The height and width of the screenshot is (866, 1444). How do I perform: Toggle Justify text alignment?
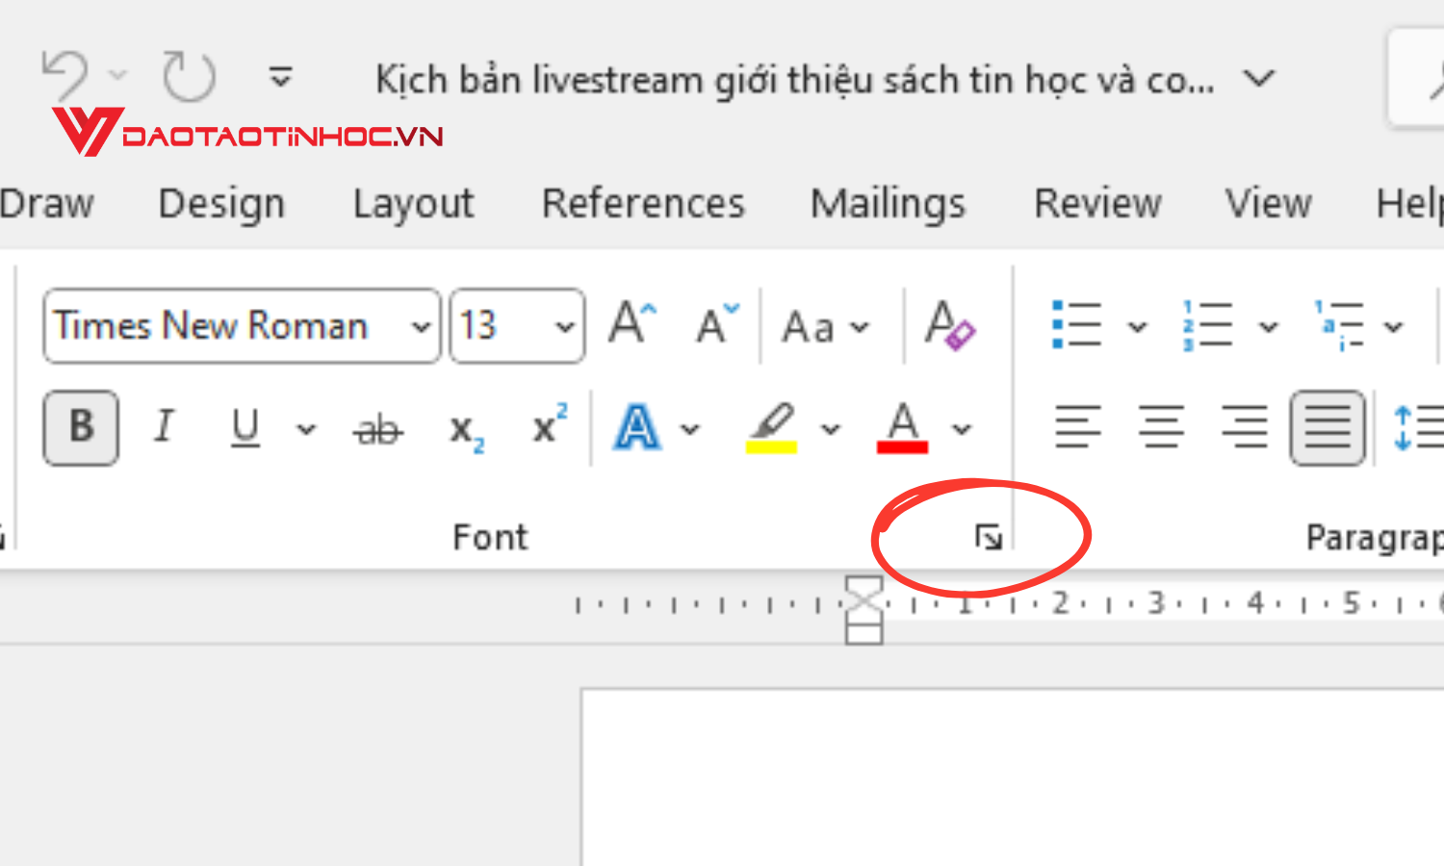click(x=1328, y=427)
